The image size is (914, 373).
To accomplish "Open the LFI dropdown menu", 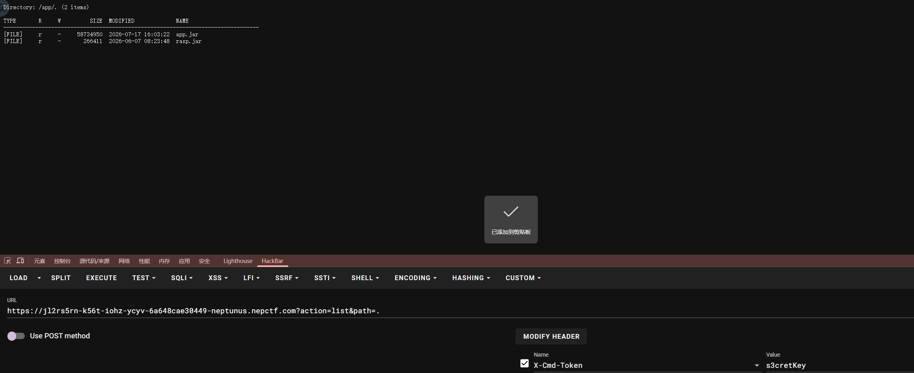I will (x=252, y=278).
